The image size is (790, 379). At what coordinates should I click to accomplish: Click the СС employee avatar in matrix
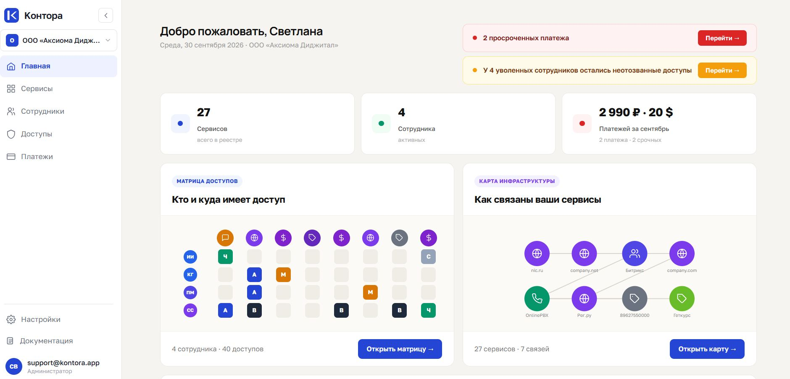coord(190,310)
